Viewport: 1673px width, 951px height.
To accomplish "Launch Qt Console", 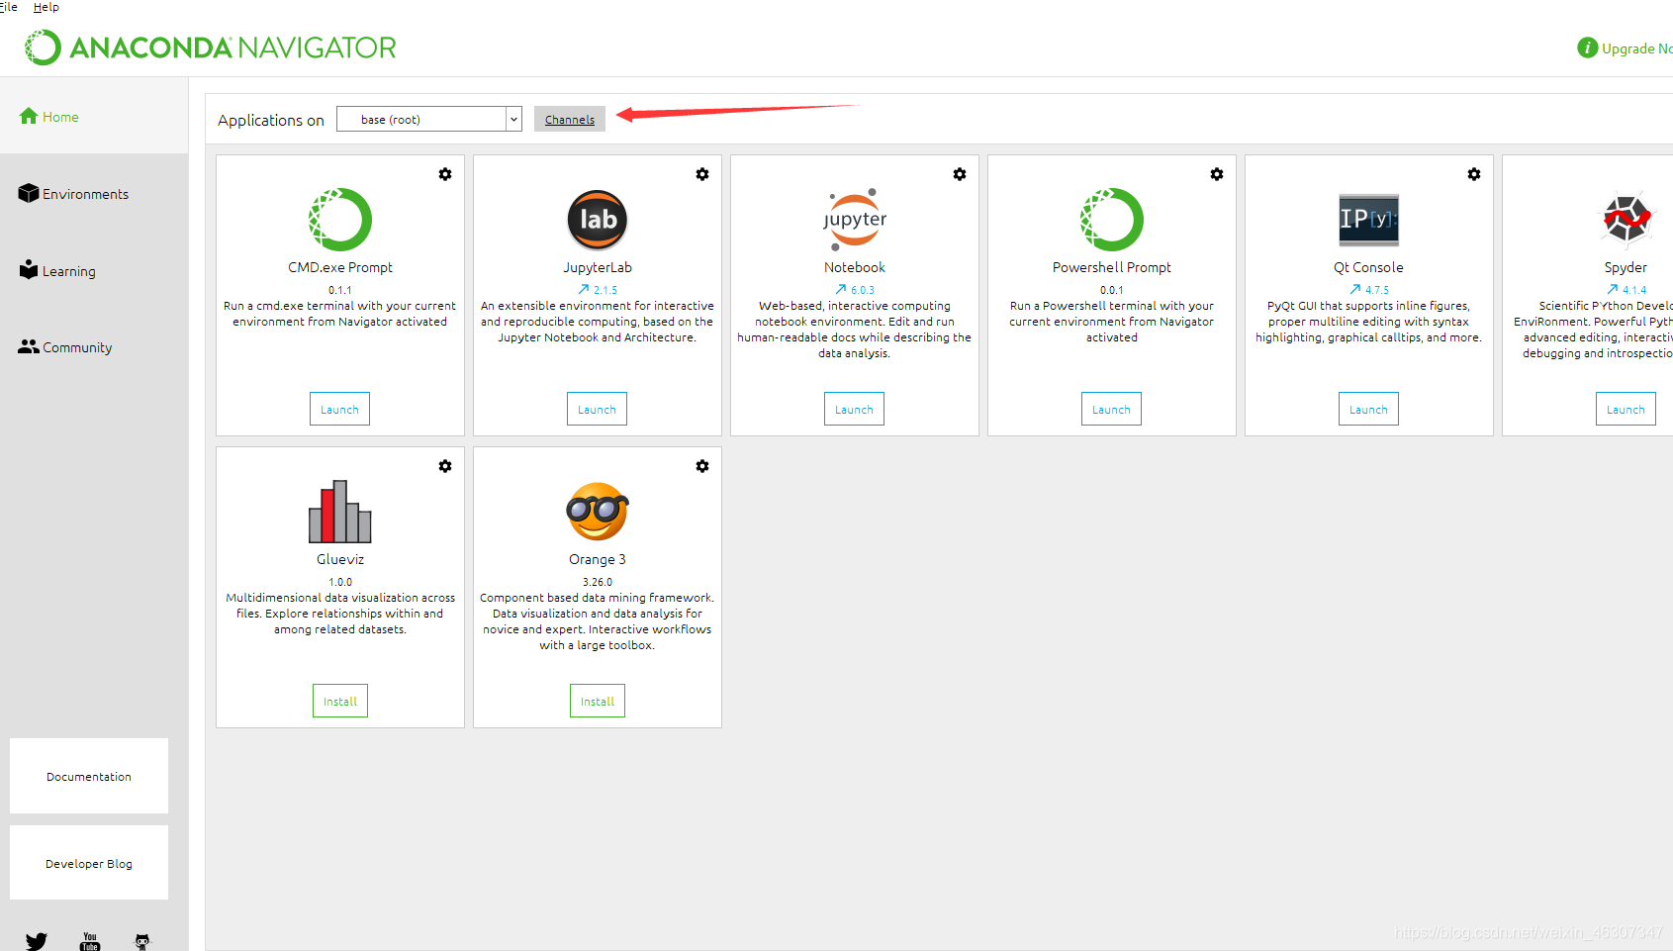I will point(1369,409).
